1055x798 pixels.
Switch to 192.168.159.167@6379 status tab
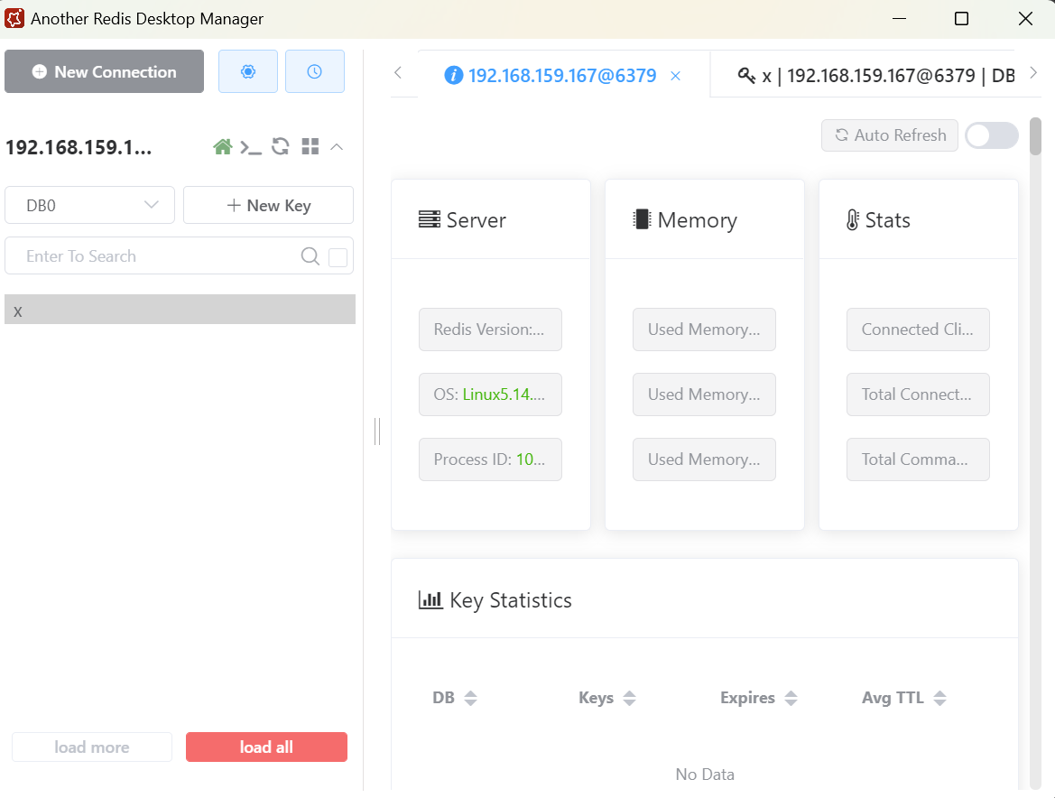click(562, 75)
